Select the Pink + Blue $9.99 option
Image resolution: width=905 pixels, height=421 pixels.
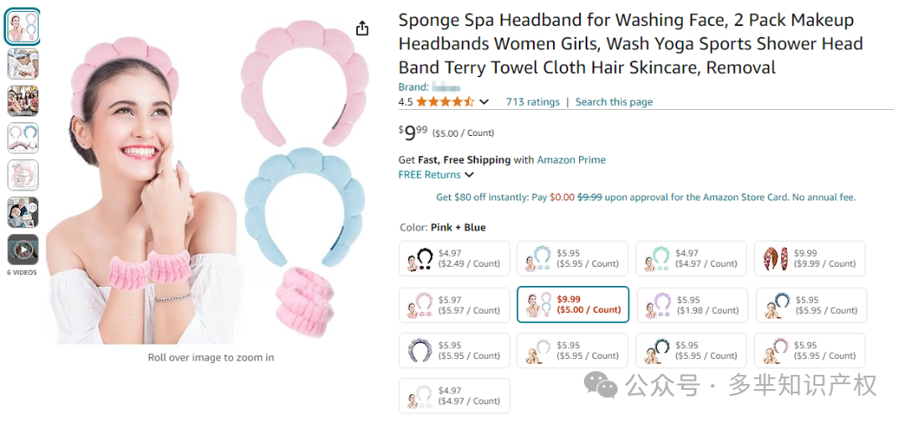coord(572,304)
